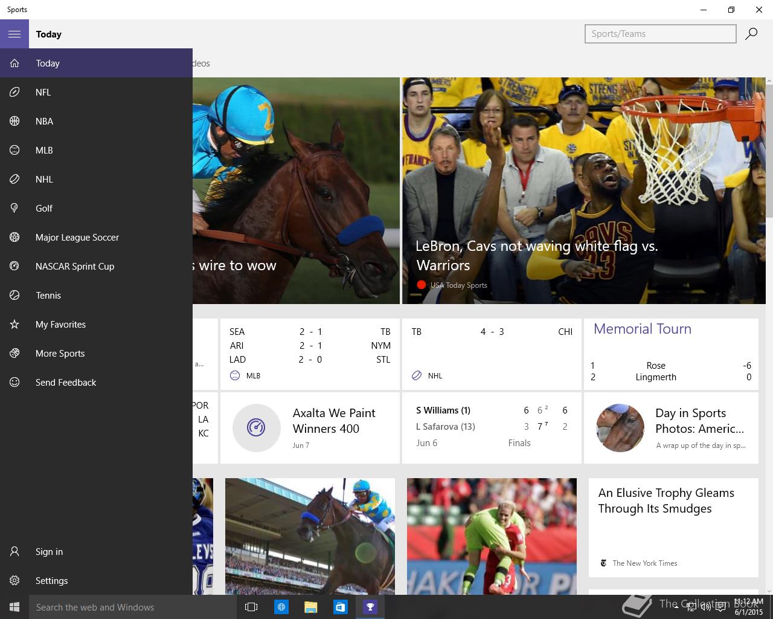The image size is (773, 619).
Task: Click the vertical scrollbar thumb
Action: point(769,151)
